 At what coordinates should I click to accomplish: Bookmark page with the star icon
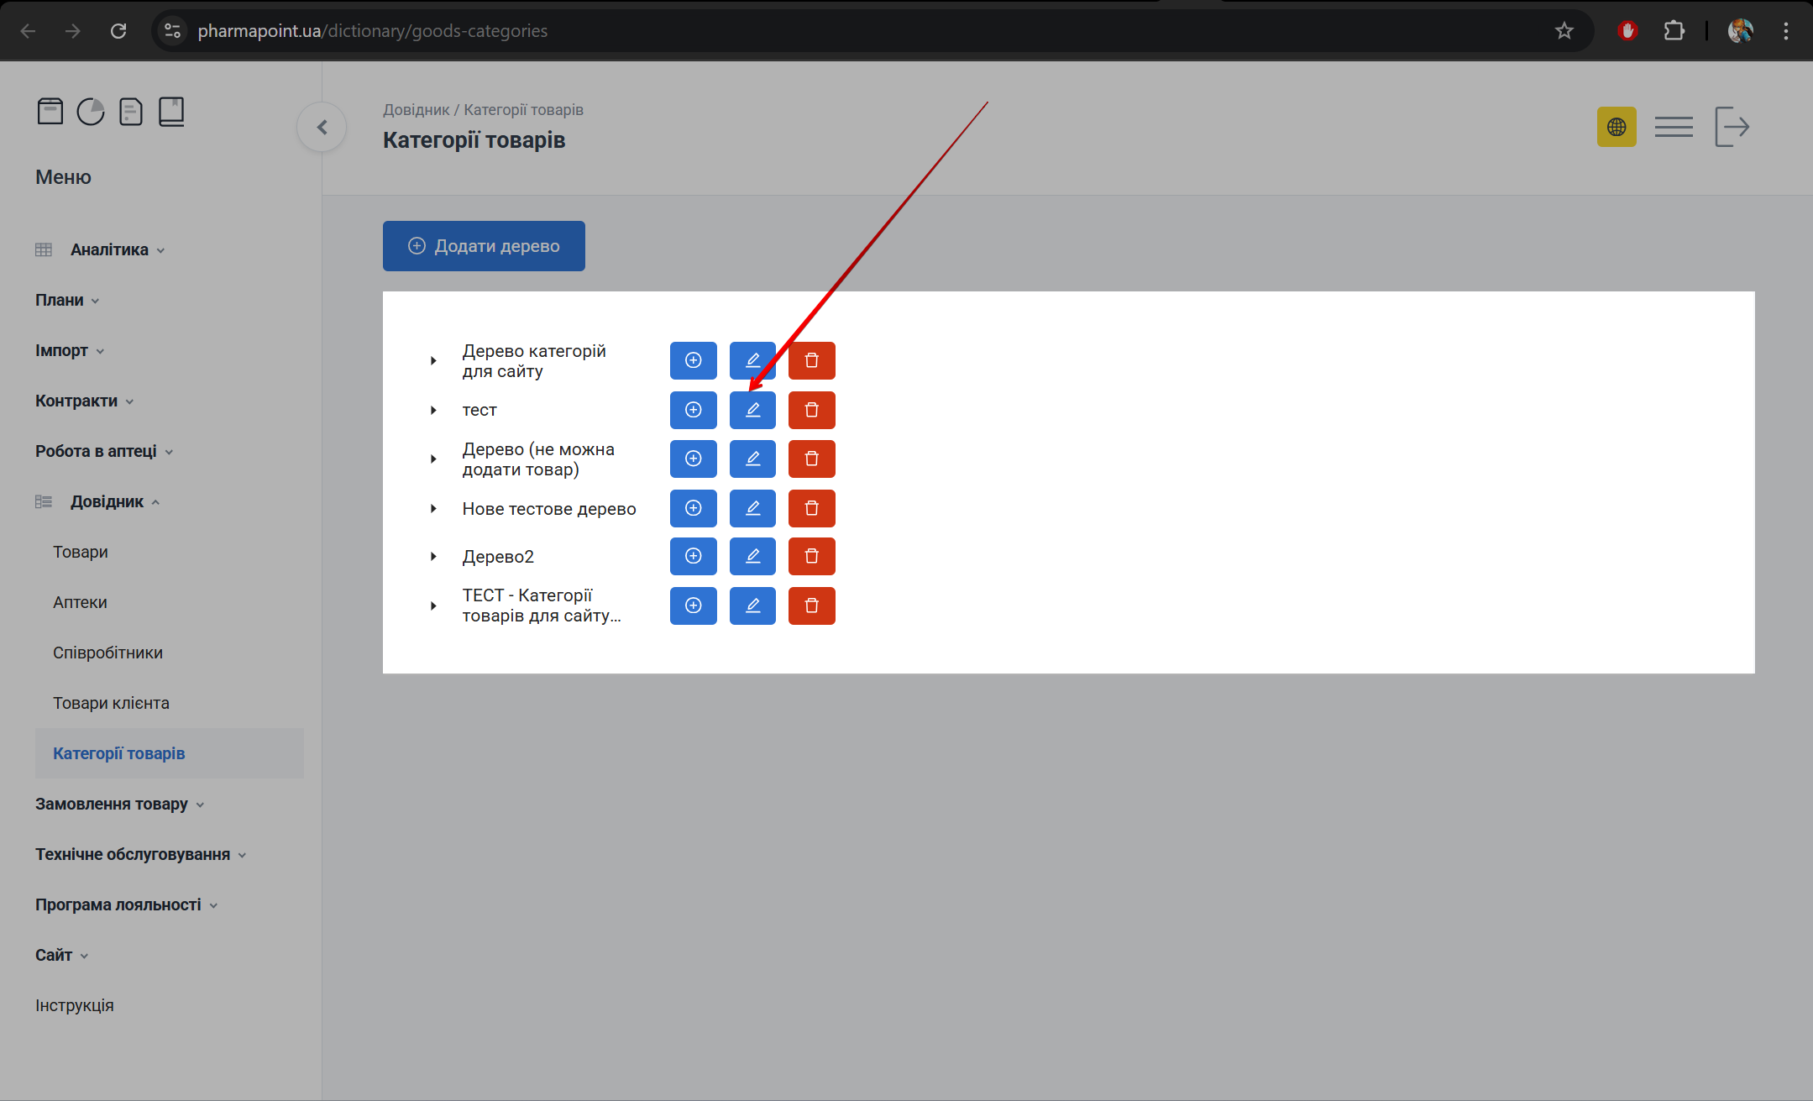point(1564,31)
